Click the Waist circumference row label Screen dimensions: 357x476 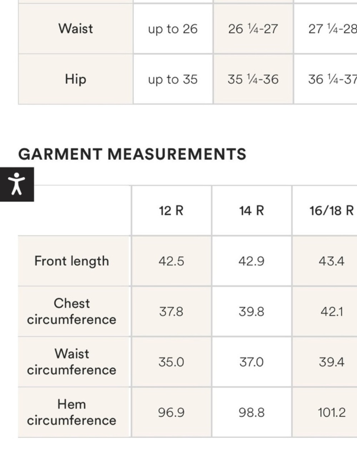pos(72,362)
